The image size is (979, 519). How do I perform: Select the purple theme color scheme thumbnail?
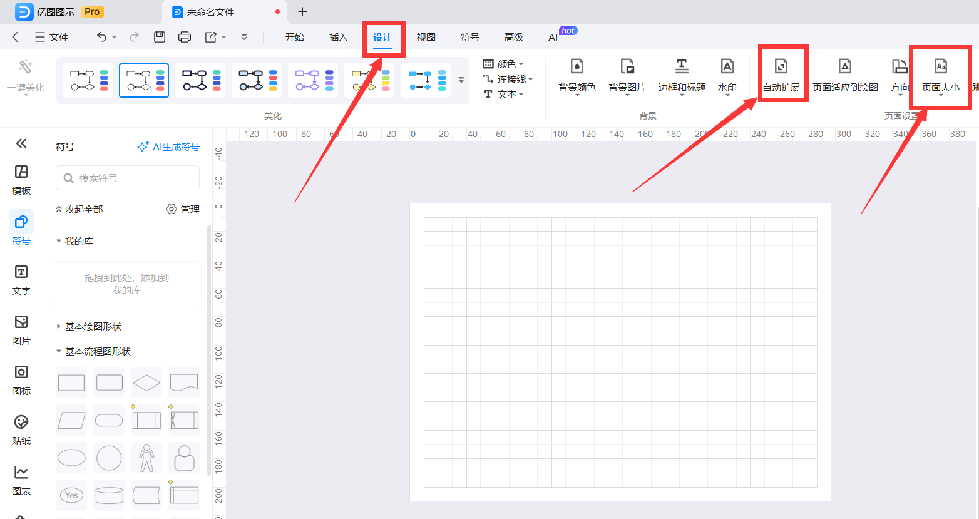coord(313,80)
